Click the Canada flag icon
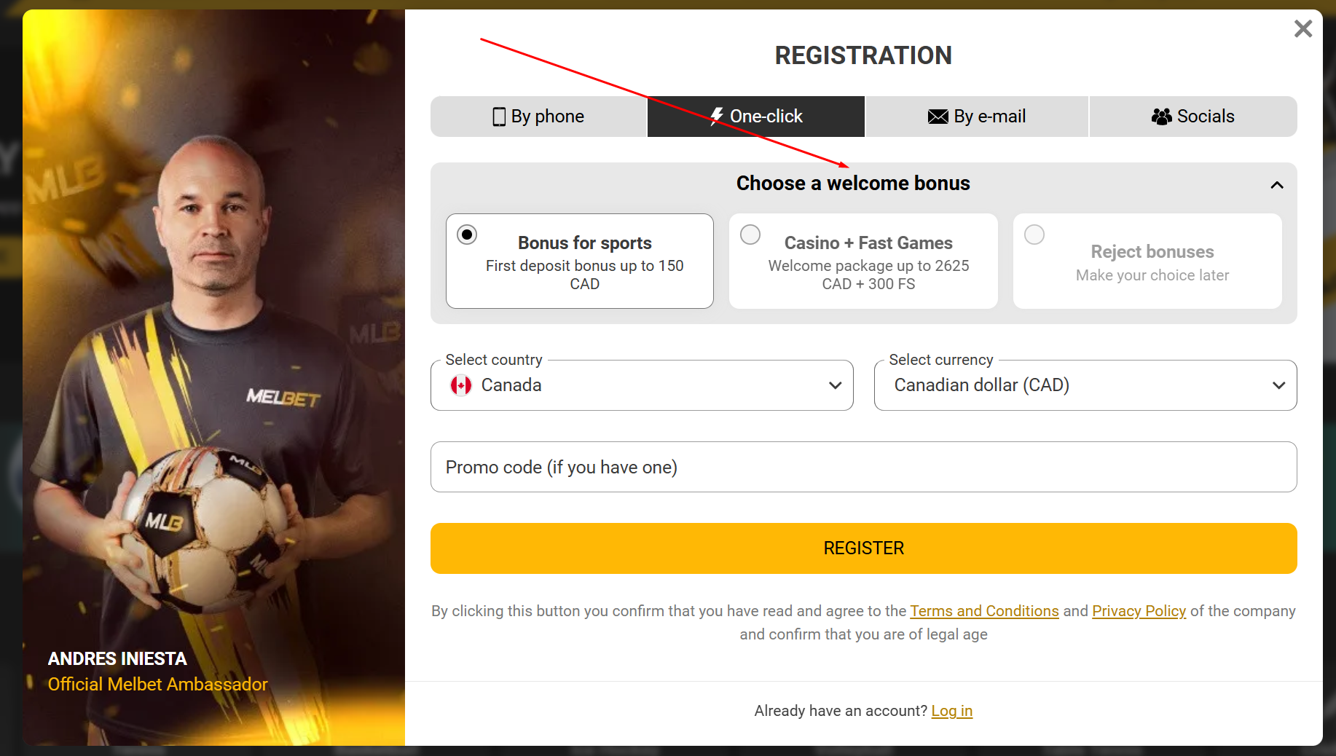Screen dimensions: 1336x756 click(x=461, y=385)
